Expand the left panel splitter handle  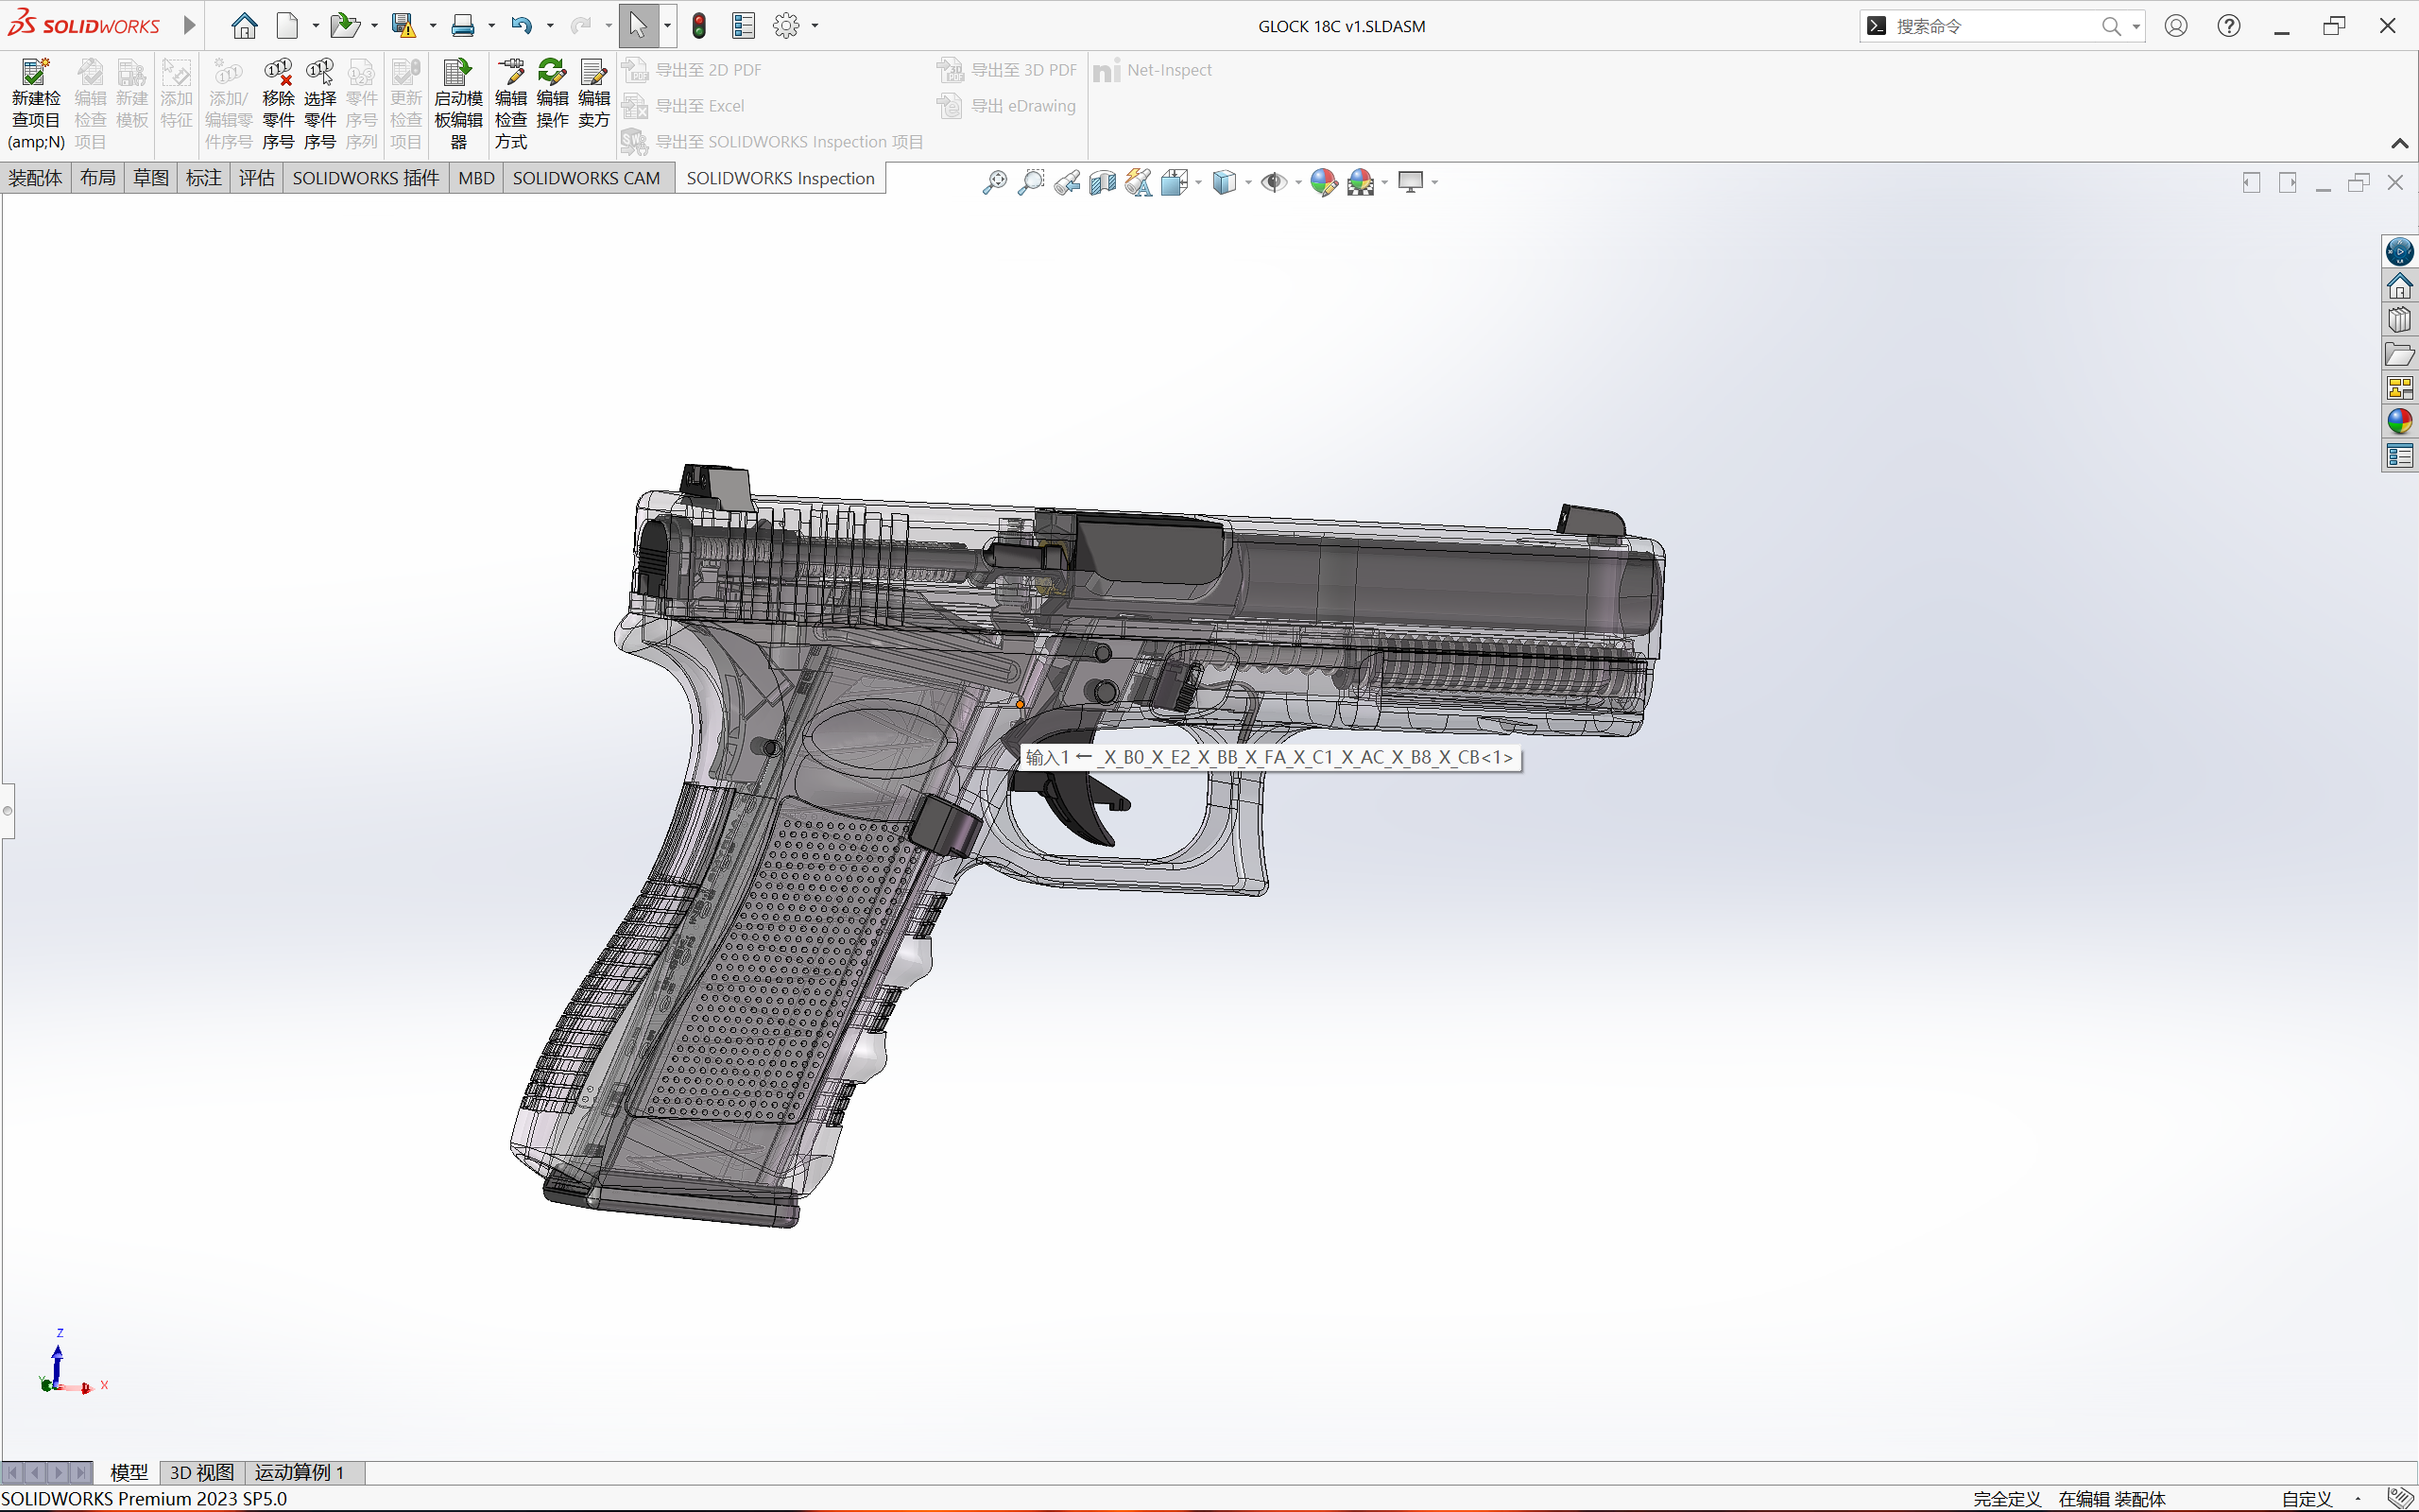point(7,810)
